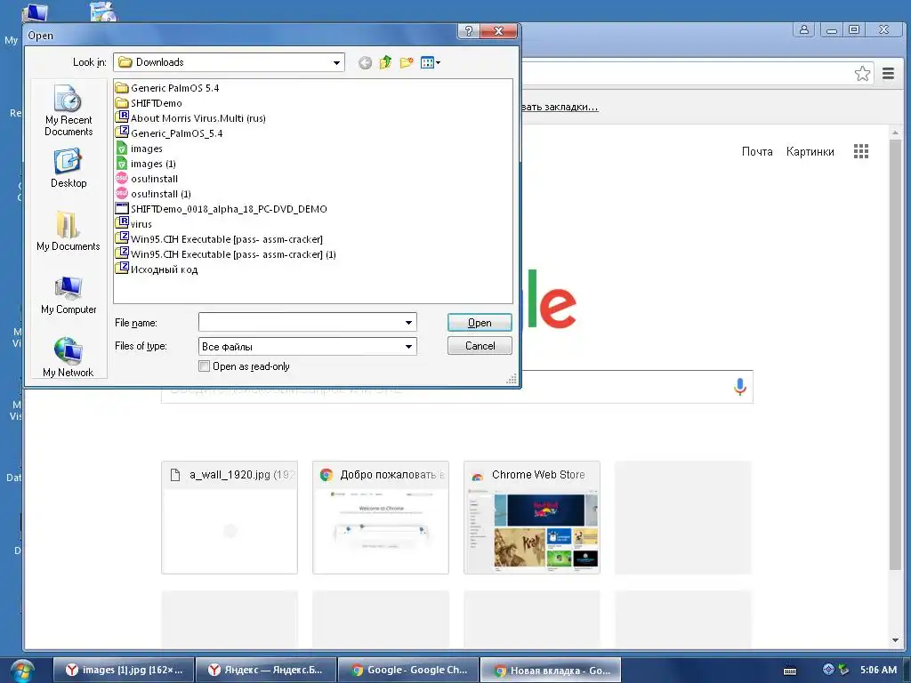Screen dimensions: 911x683
Task: Create New Folder icon in Open dialog
Action: [406, 62]
